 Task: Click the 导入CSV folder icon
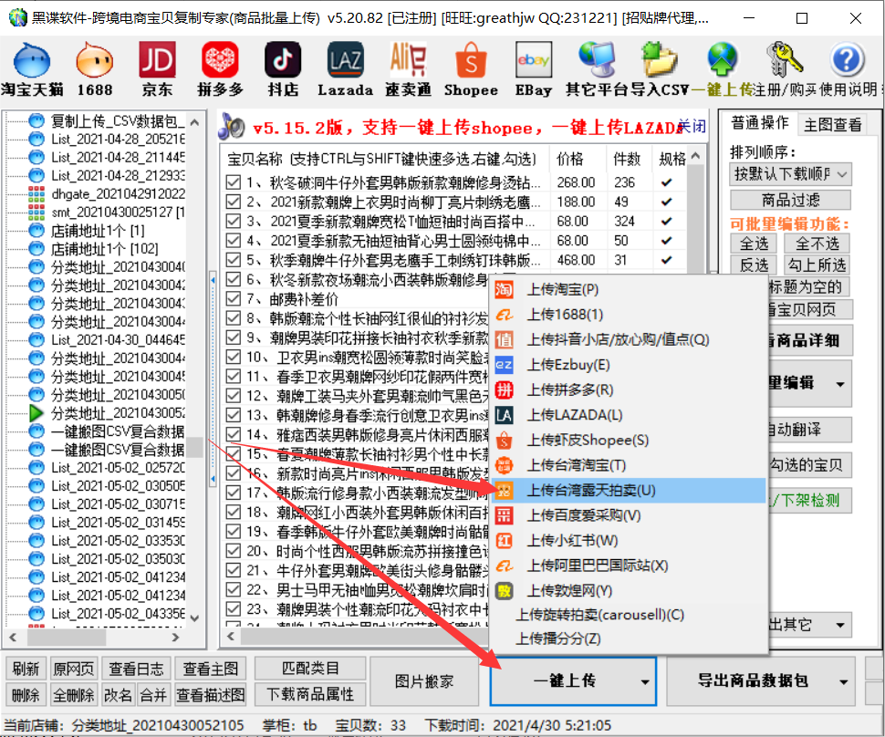(x=660, y=60)
